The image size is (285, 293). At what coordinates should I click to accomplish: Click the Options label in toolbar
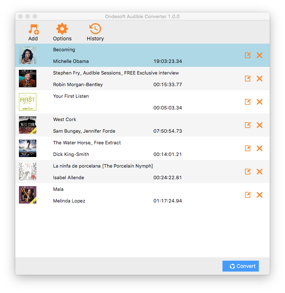62,39
